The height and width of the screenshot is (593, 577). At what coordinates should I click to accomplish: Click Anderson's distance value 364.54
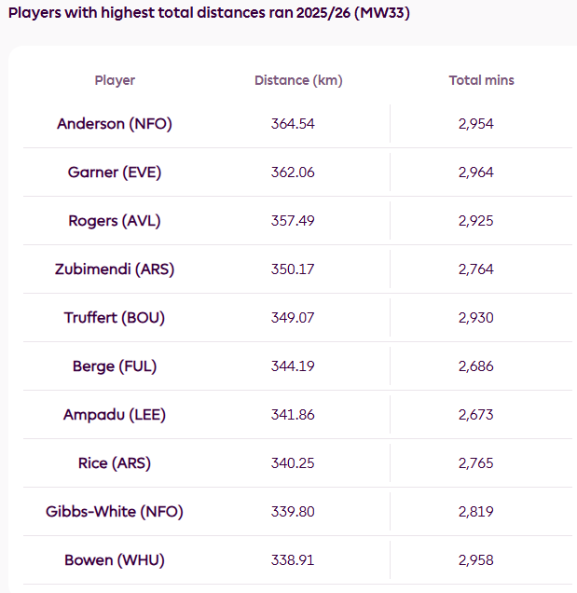(293, 124)
